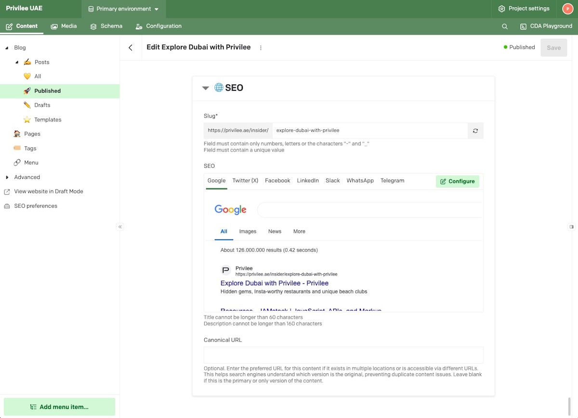Click the About 126.000.000 results text
578x418 pixels.
coord(269,250)
